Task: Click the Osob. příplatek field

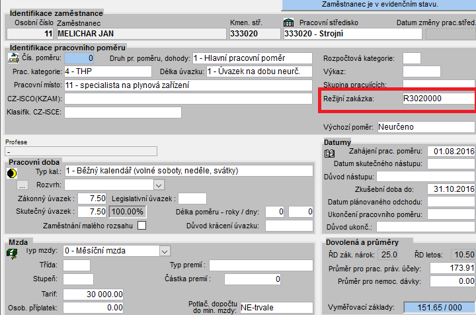Action: pyautogui.click(x=93, y=308)
